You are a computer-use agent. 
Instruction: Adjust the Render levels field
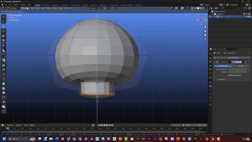coord(237,72)
